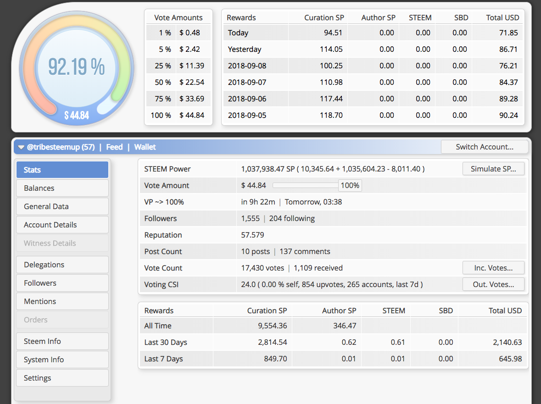
Task: Show Account Details section
Action: point(62,225)
